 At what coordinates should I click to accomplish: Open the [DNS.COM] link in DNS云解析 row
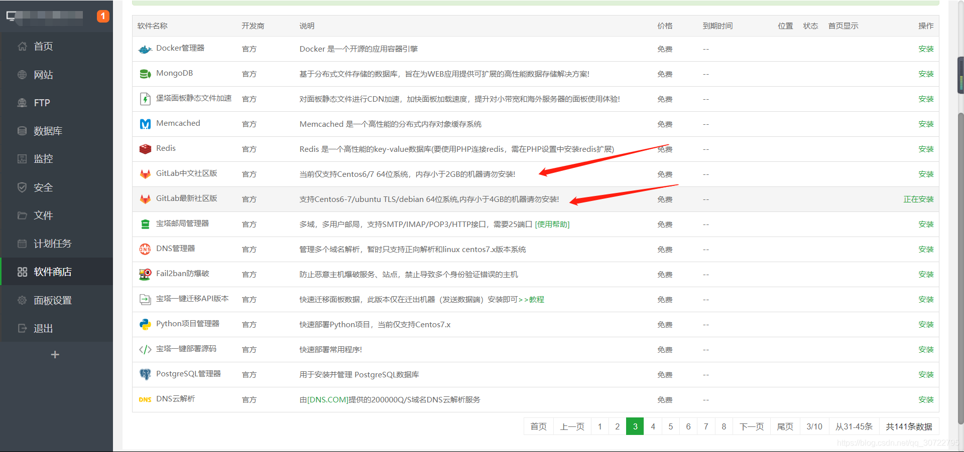tap(328, 400)
